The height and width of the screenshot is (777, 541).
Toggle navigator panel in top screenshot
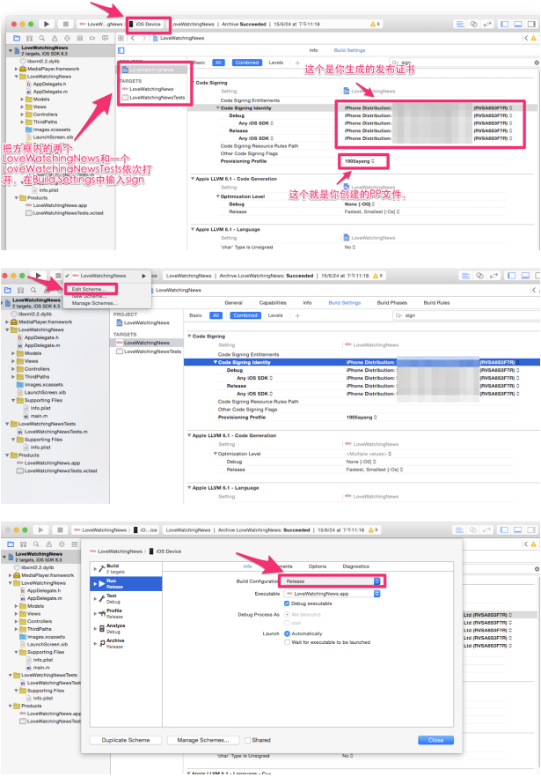pyautogui.click(x=505, y=24)
